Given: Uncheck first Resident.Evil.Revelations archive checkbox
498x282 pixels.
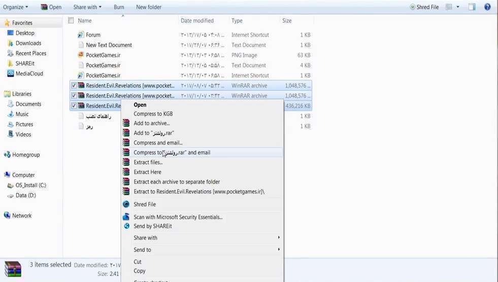Looking at the screenshot, I should click(74, 85).
